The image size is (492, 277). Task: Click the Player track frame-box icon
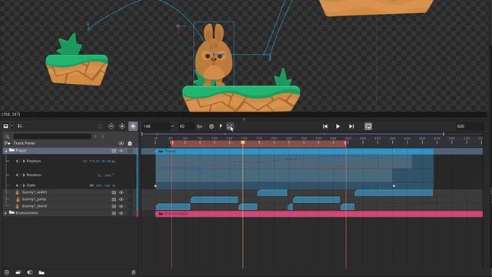pyautogui.click(x=114, y=151)
